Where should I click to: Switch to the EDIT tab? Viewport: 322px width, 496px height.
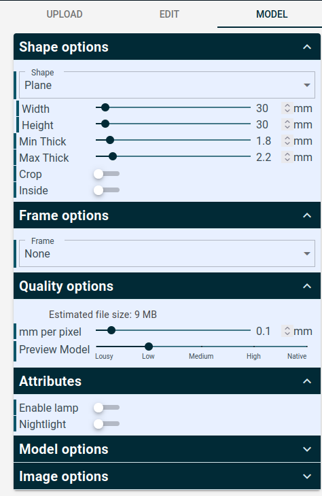169,14
